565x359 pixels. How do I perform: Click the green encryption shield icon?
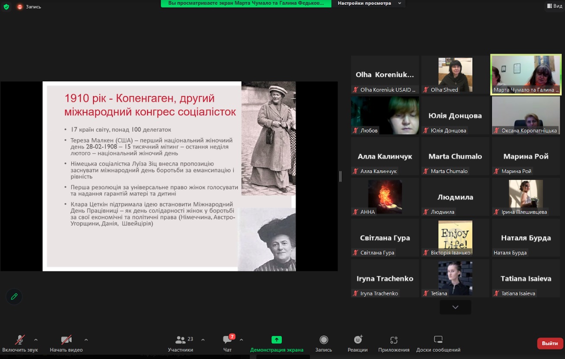click(x=6, y=6)
